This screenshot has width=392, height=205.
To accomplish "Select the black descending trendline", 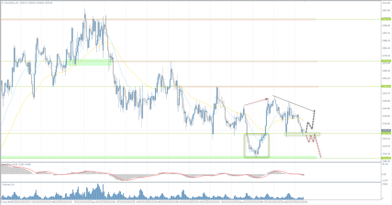I will pyautogui.click(x=293, y=103).
